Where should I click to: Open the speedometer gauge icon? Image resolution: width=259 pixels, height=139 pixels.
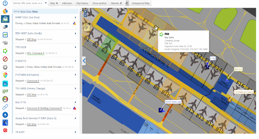pos(5,99)
